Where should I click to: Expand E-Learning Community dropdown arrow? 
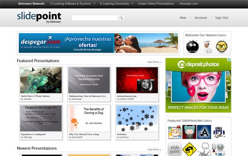coord(133,3)
